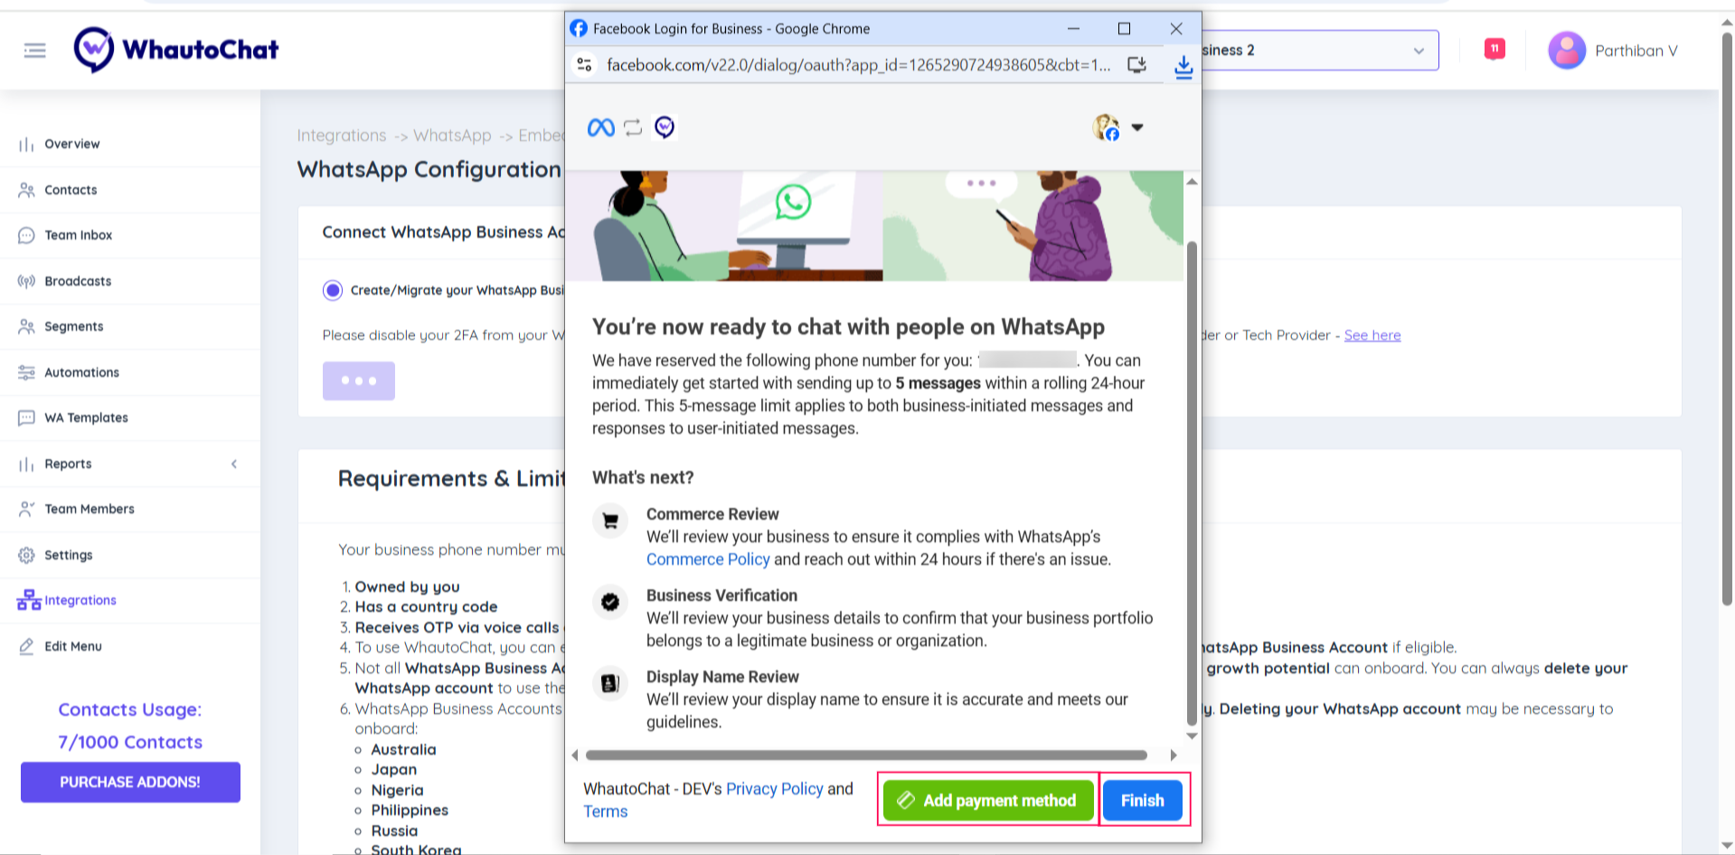Click the popup address bar URL
The width and height of the screenshot is (1735, 855).
coord(858,65)
